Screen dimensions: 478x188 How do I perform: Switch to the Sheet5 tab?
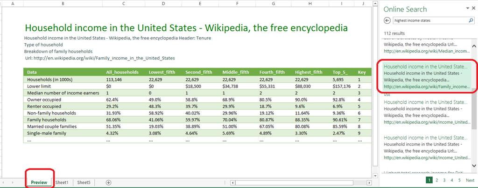click(x=84, y=182)
